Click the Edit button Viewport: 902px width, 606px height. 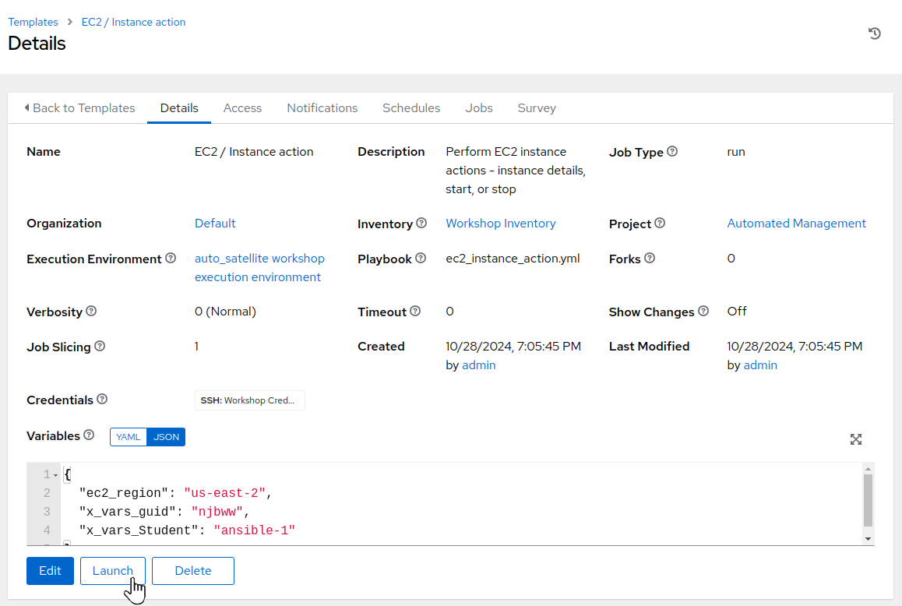click(x=50, y=571)
